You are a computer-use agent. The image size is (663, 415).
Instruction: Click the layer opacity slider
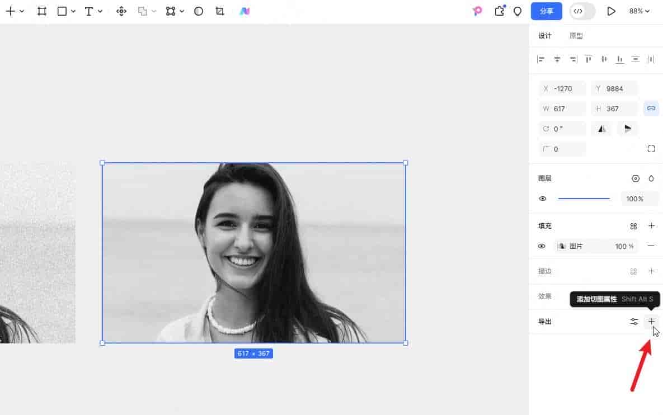click(584, 199)
